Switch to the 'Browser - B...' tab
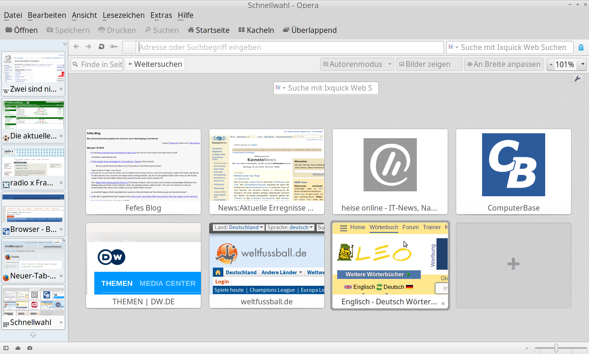Viewport: 589px width, 354px height. point(33,214)
